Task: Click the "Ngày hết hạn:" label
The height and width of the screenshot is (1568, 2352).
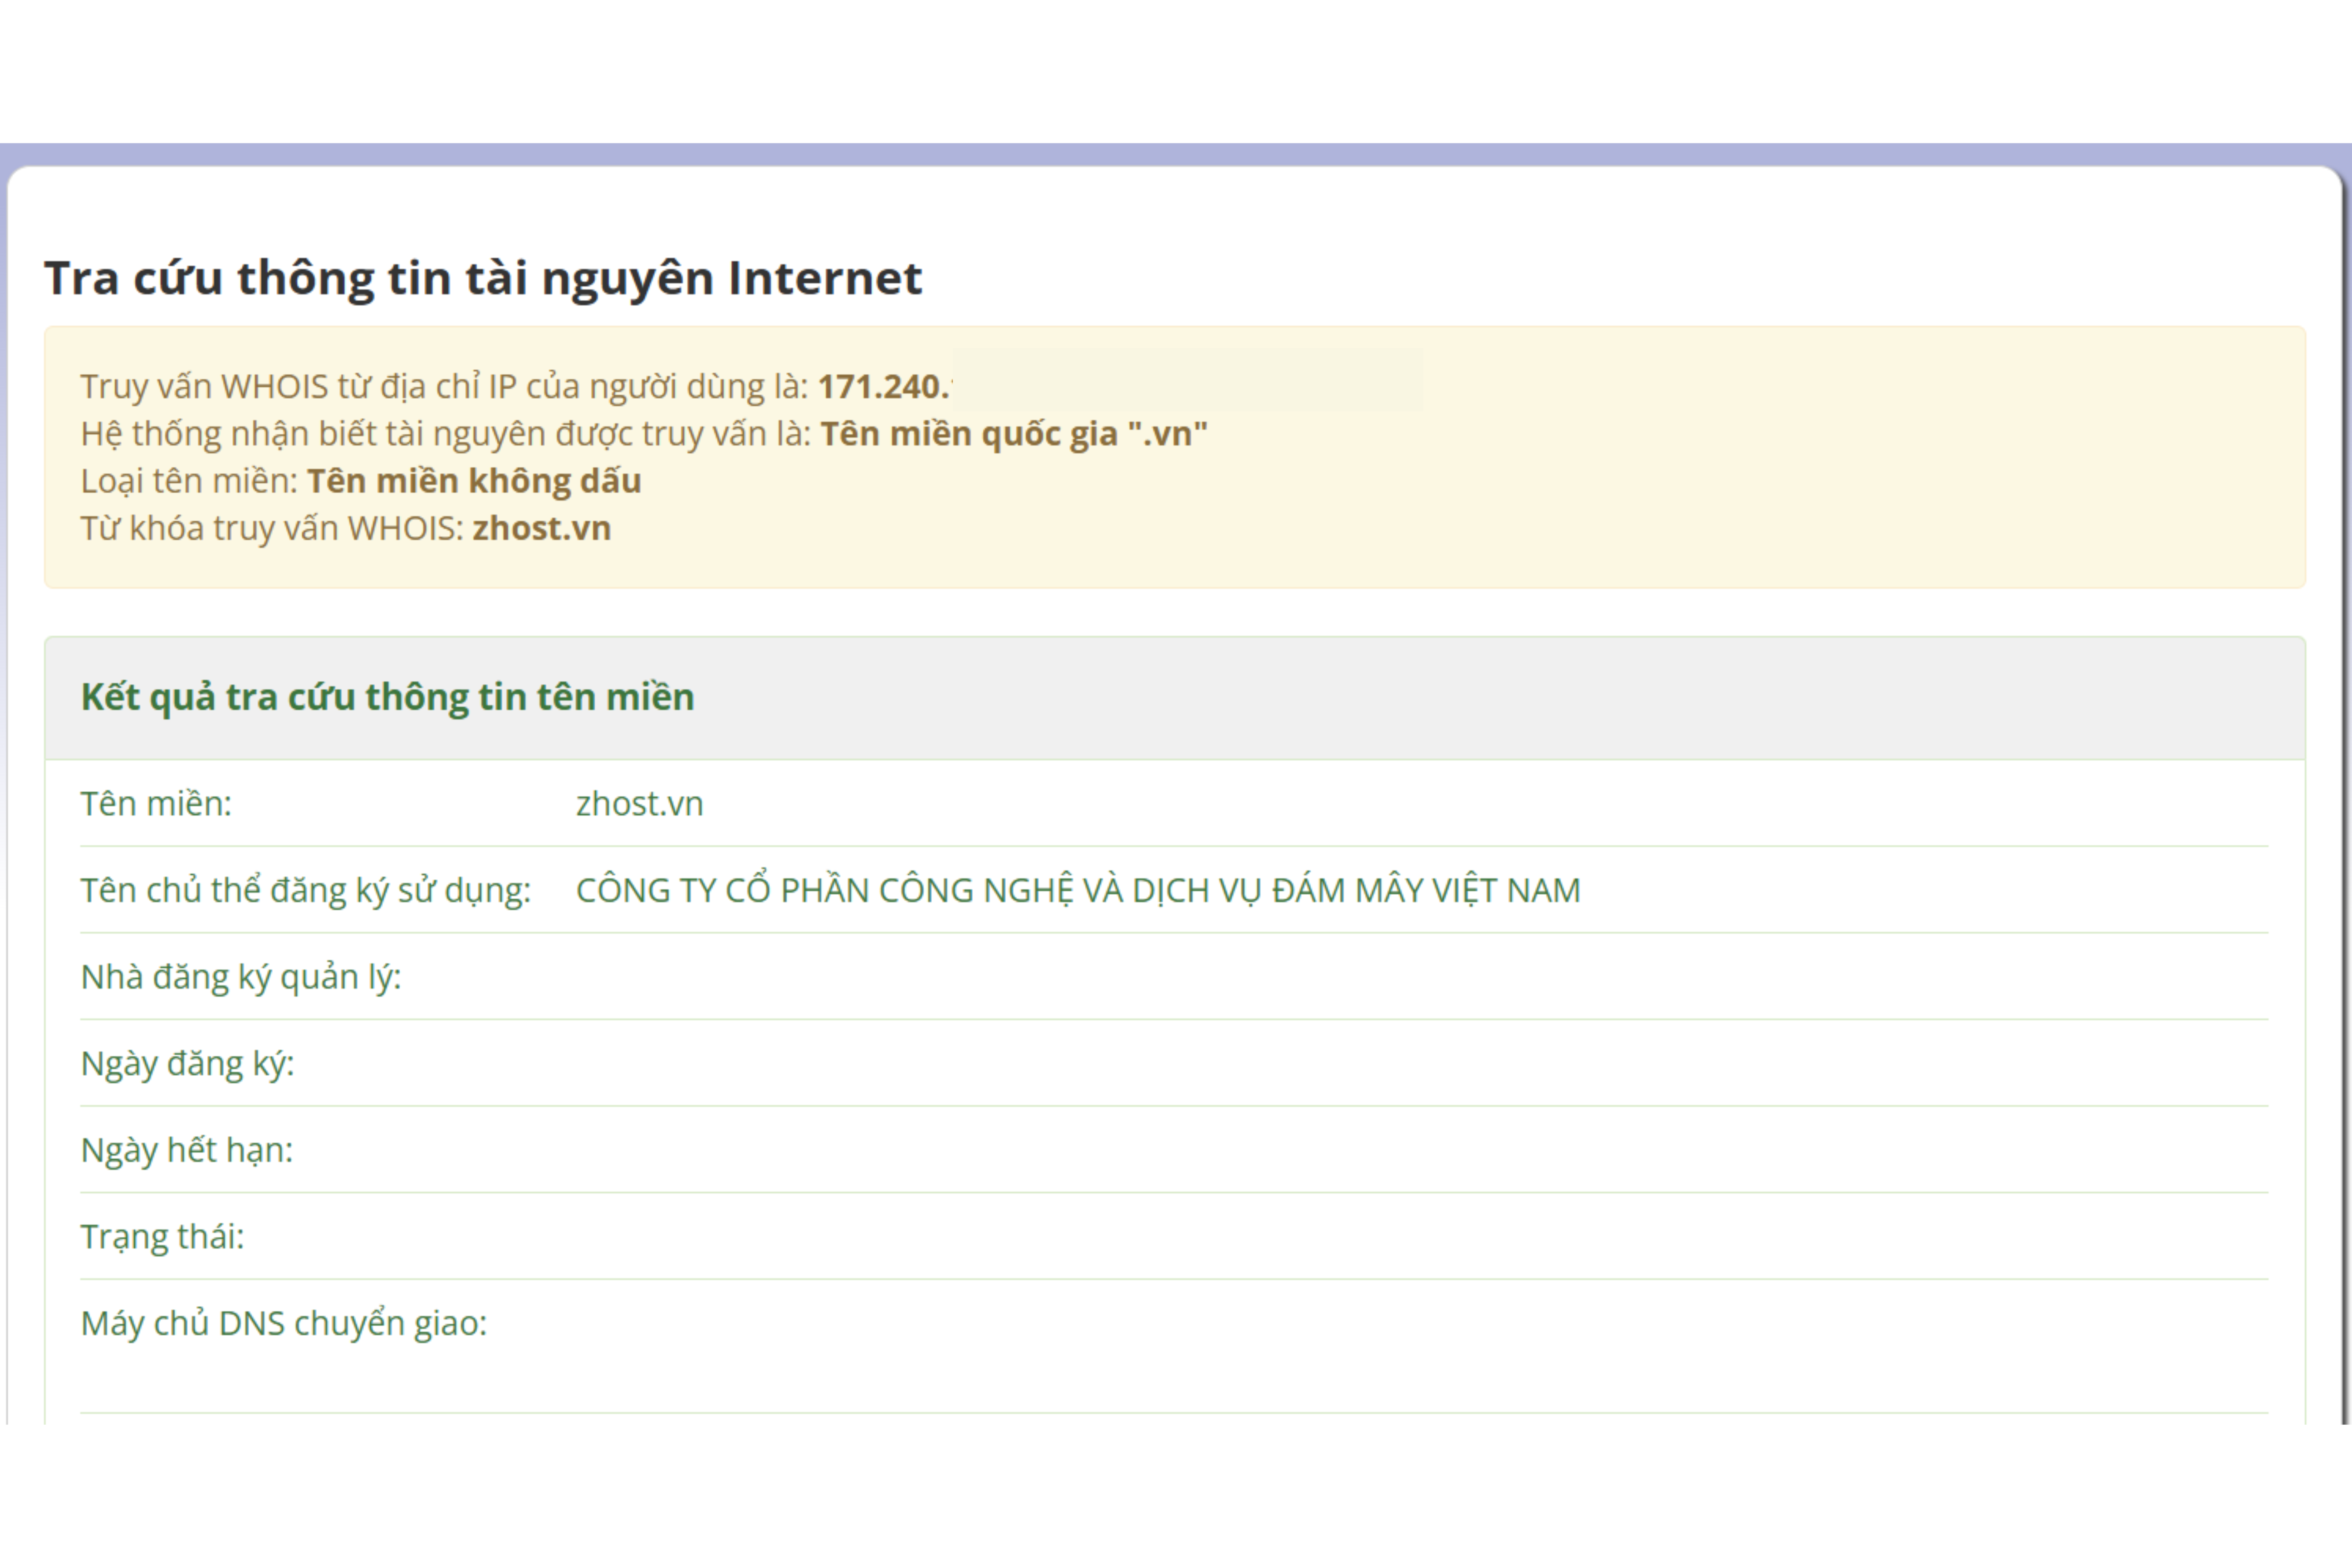Action: [186, 1150]
